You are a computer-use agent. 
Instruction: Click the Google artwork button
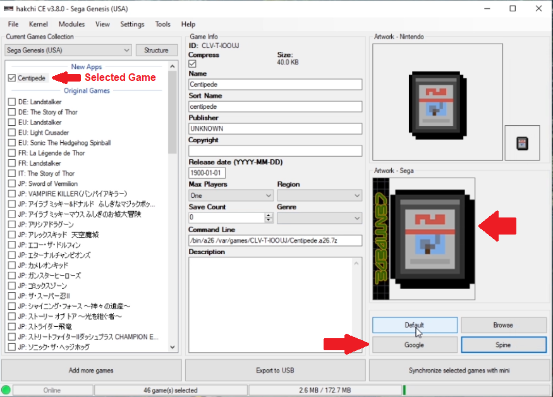click(415, 345)
